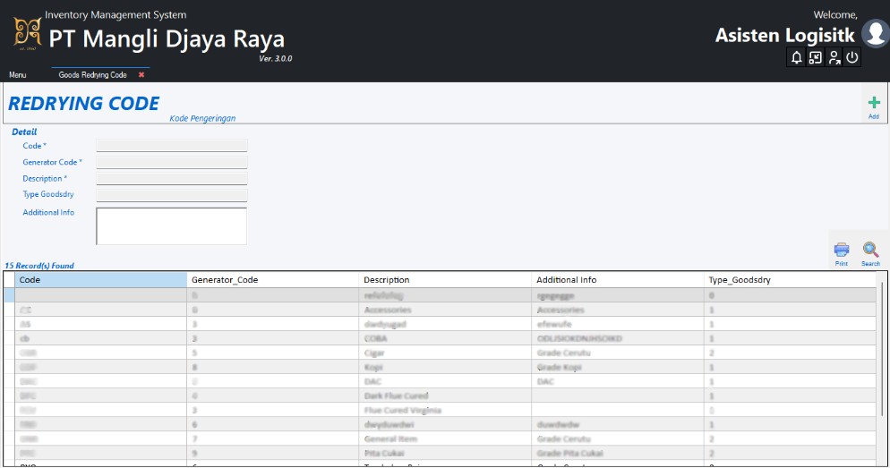Select the 'Cigar' description cell
The width and height of the screenshot is (890, 468).
click(x=444, y=353)
